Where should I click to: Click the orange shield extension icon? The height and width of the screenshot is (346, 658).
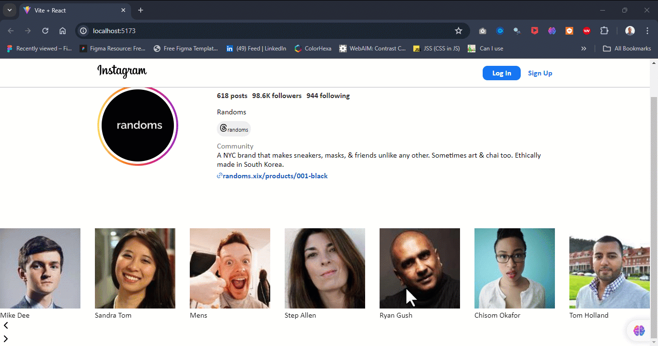tap(569, 31)
